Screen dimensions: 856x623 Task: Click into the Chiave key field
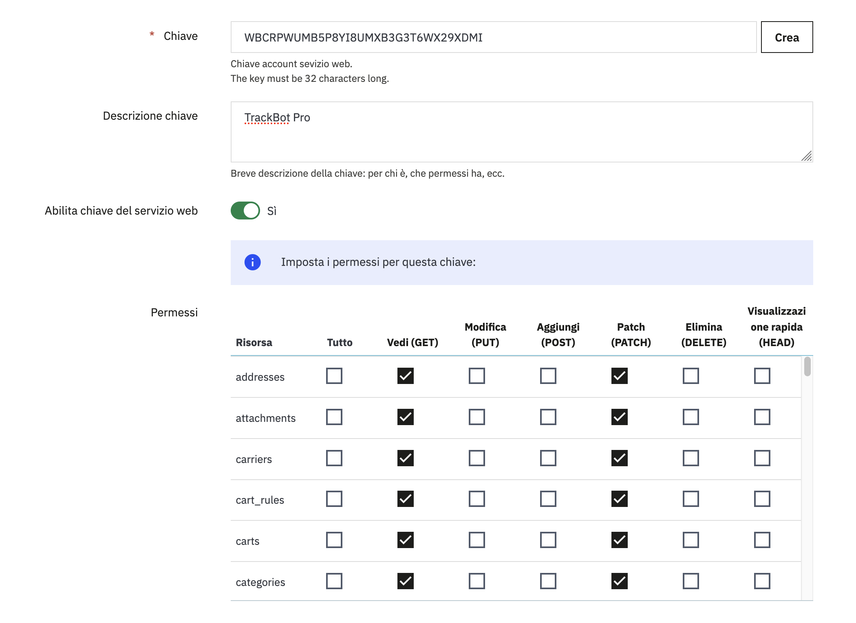[x=493, y=37]
